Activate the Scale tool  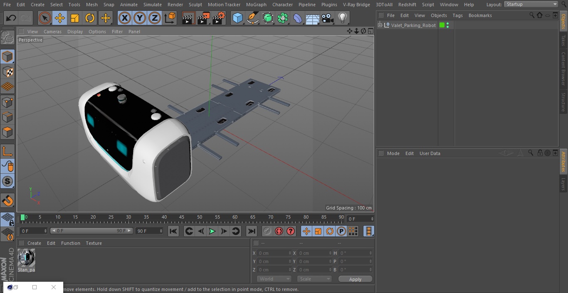75,18
